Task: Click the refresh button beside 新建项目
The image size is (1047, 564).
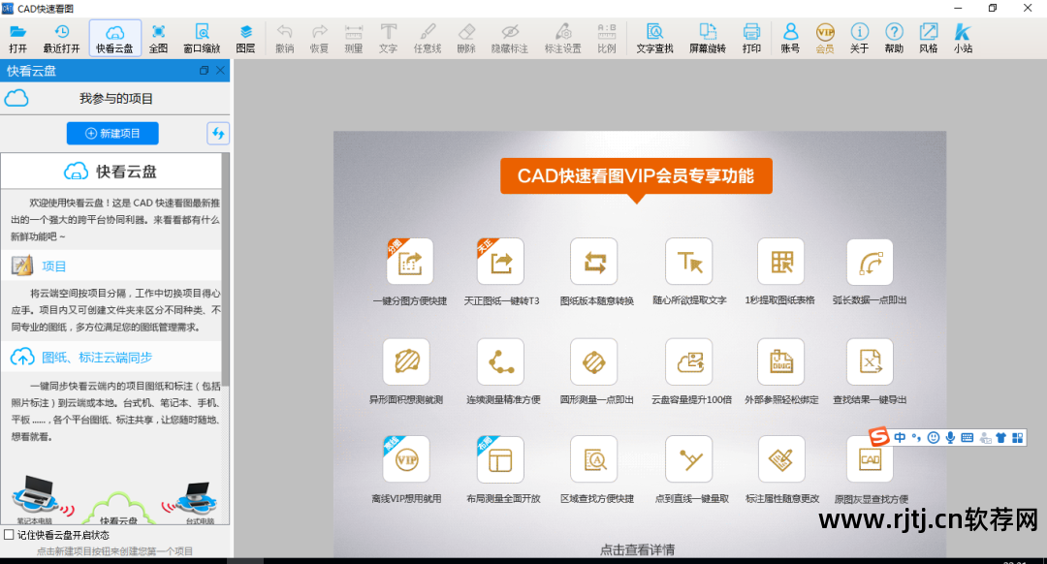Action: (x=217, y=134)
